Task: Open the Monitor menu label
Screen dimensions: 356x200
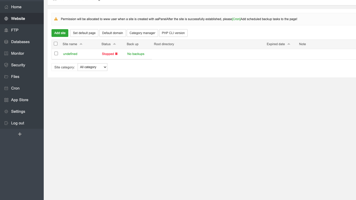Action: point(18,53)
